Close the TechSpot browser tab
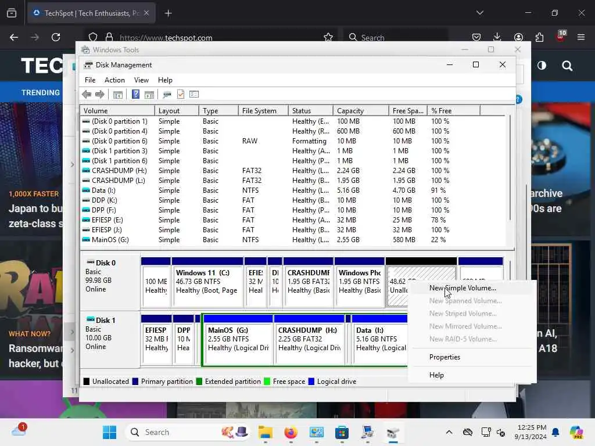 coord(146,13)
